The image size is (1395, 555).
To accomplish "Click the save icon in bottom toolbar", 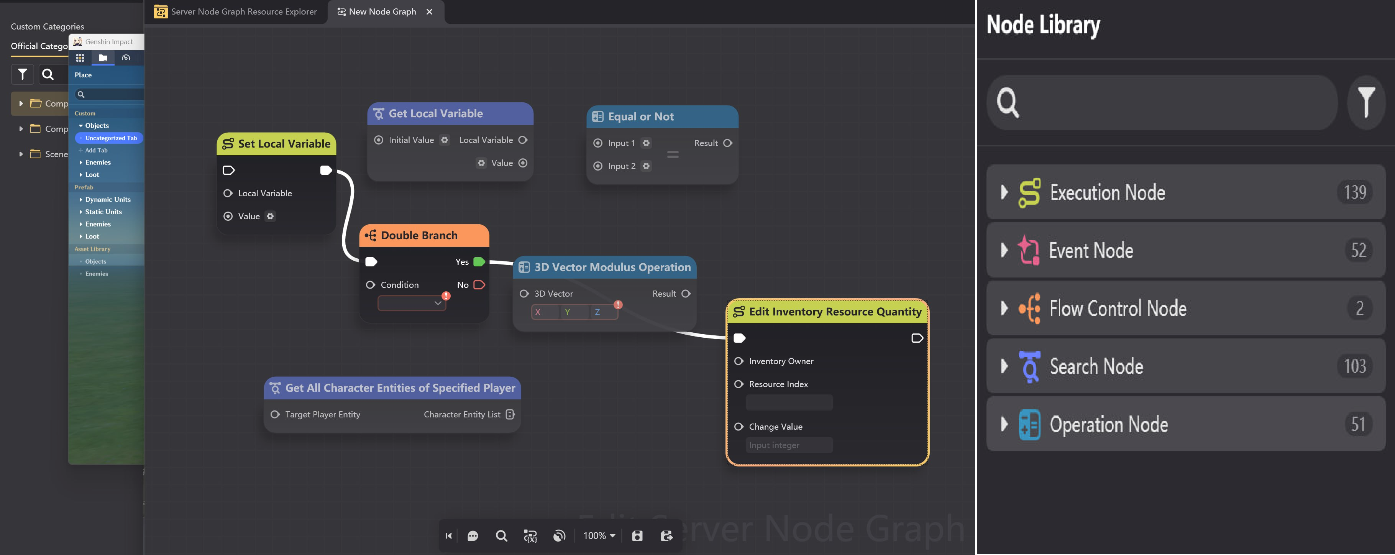I will point(637,535).
